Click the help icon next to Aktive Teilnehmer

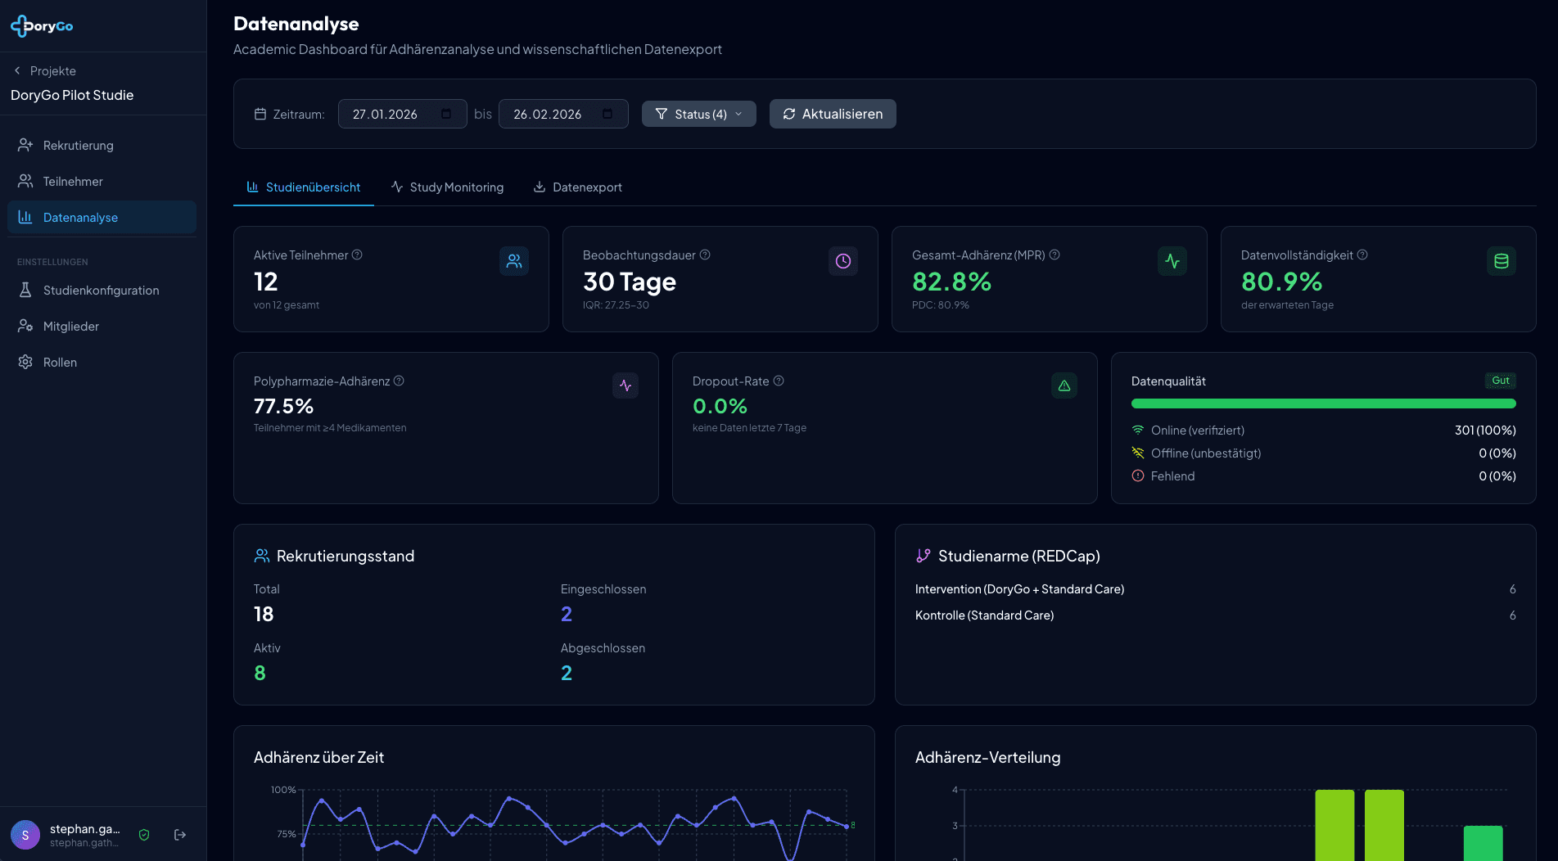click(x=357, y=255)
